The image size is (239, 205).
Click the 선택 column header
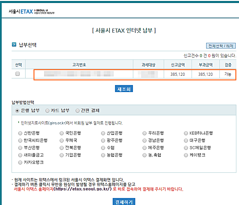point(19,64)
